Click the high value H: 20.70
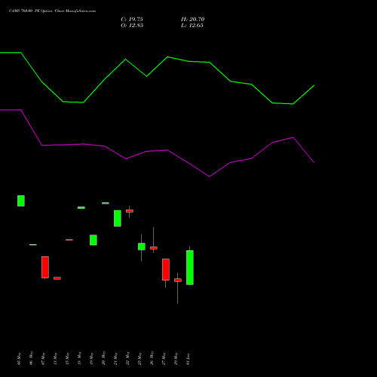This screenshot has height=377, width=377. click(192, 20)
